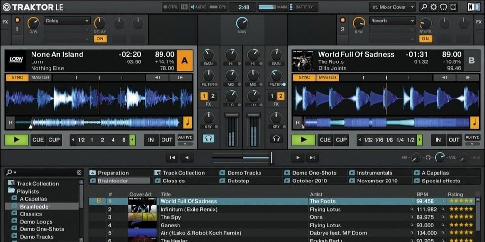Click crossfader nudge left button
485x242 pixels.
[x=187, y=158]
